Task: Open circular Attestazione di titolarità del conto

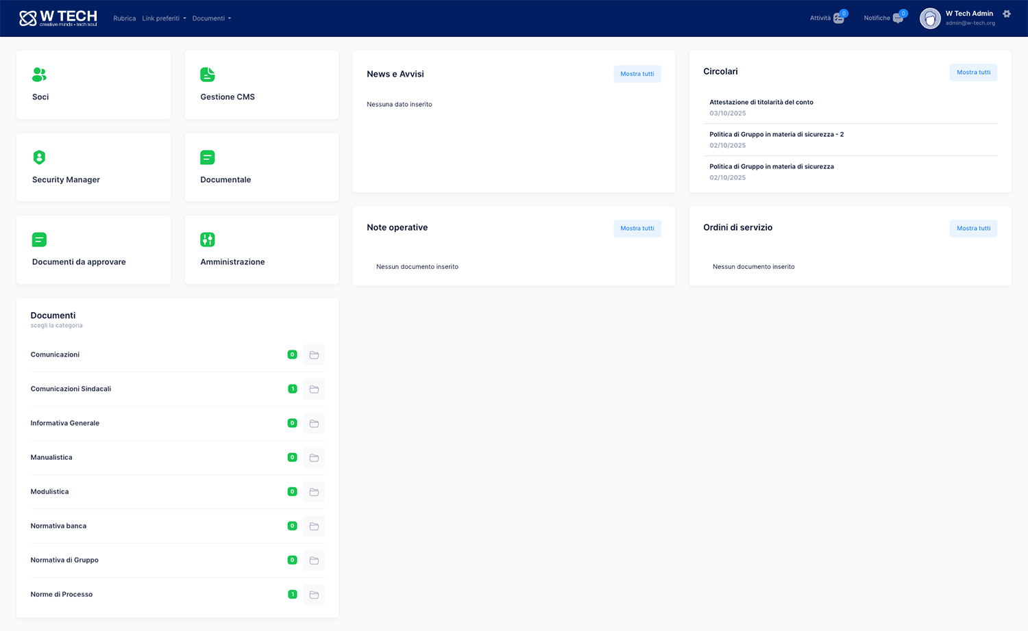Action: coord(761,102)
